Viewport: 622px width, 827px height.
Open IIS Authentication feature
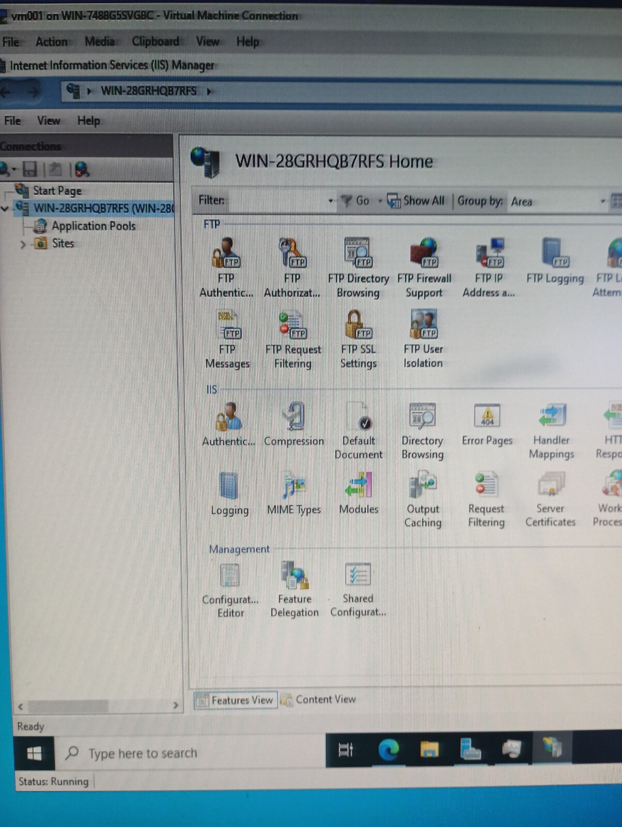click(x=228, y=424)
